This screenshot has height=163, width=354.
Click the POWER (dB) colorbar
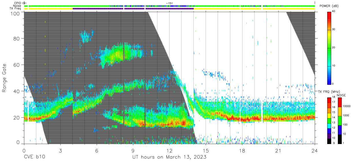[x=329, y=48]
